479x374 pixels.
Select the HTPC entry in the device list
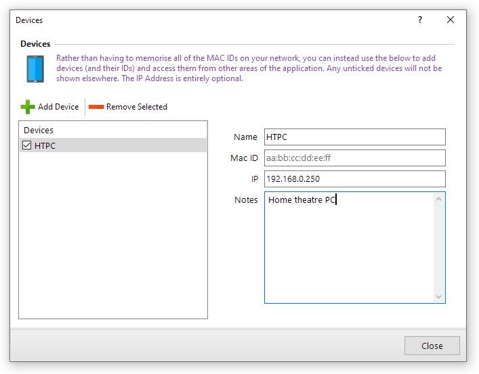click(46, 145)
